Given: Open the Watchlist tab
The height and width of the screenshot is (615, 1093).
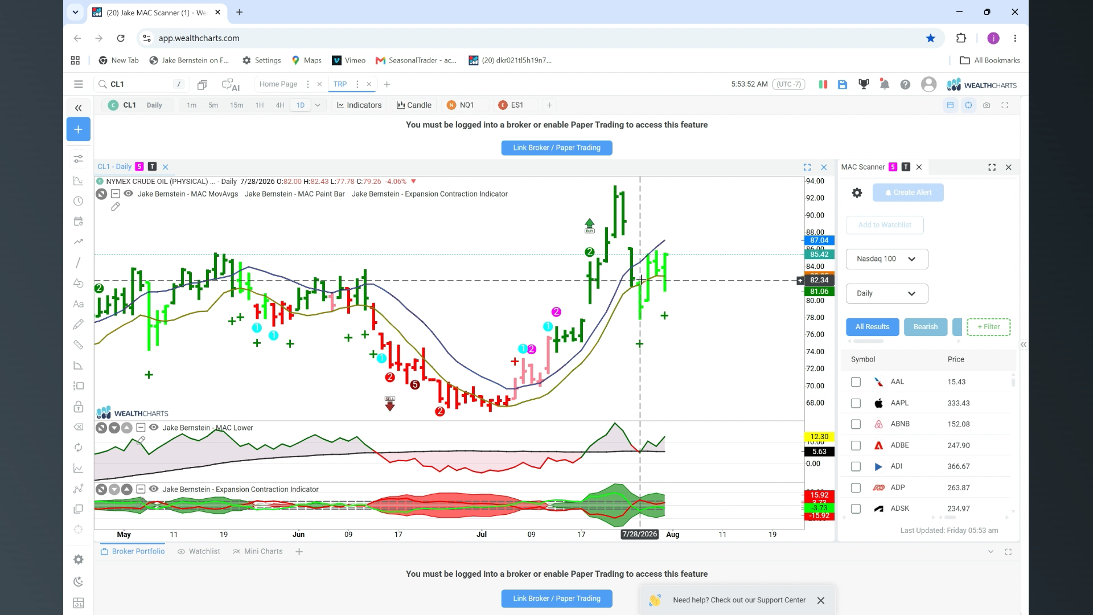Looking at the screenshot, I should (199, 552).
